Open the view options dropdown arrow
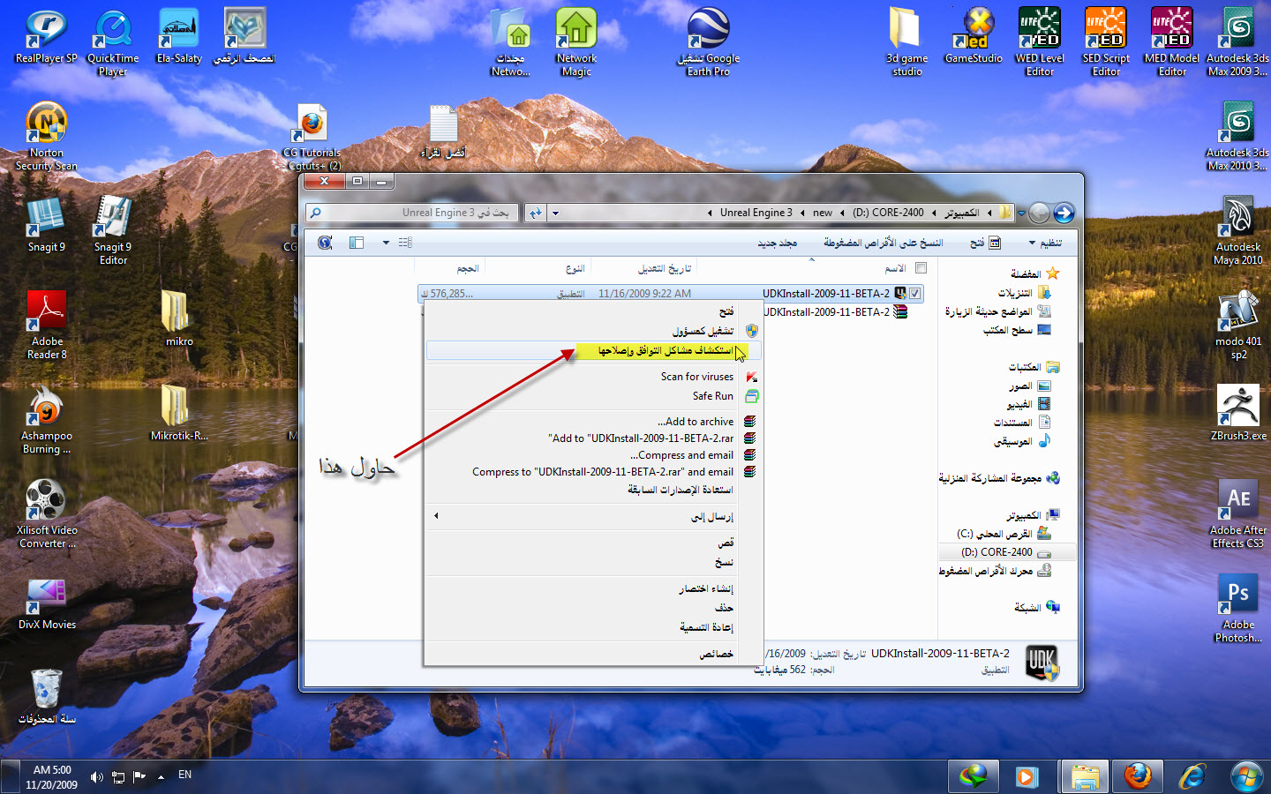Screen dimensions: 1271x794 (x=386, y=243)
